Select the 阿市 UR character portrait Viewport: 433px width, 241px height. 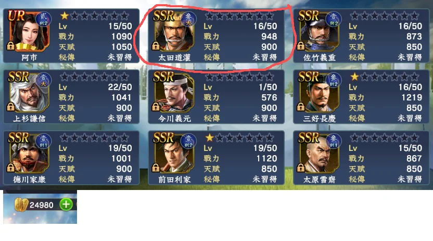coord(29,31)
